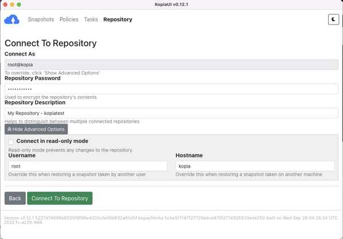This screenshot has width=343, height=239.
Task: Switch to the Policies tab
Action: pyautogui.click(x=69, y=19)
